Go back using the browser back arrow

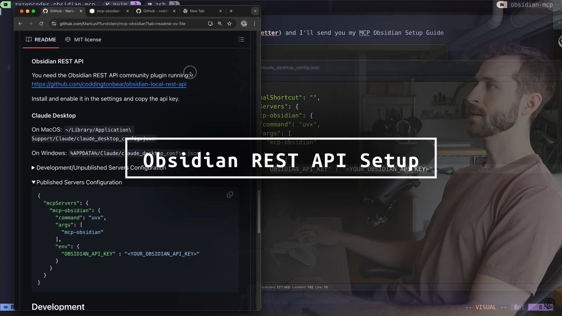click(x=20, y=23)
